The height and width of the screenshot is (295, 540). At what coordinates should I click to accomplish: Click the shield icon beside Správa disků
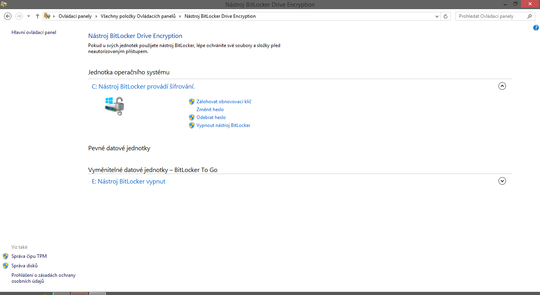click(x=6, y=265)
